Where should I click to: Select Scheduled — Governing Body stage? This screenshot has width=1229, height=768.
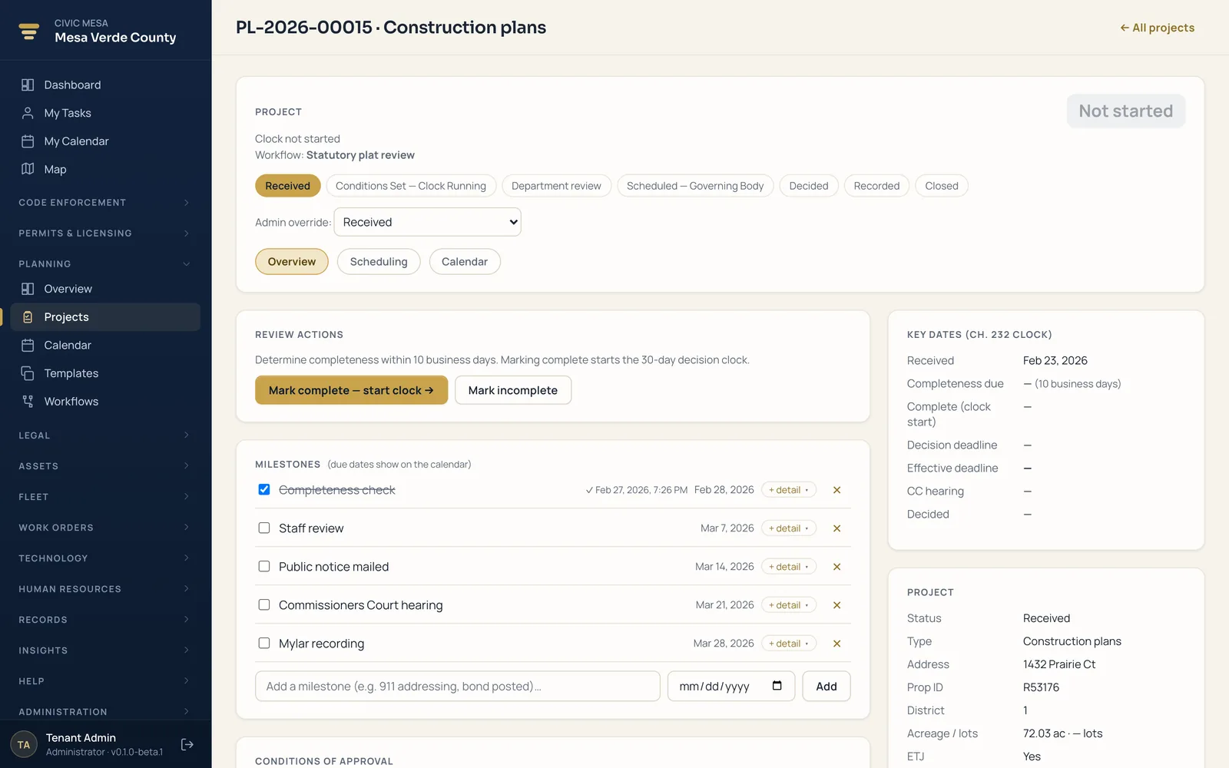tap(695, 186)
